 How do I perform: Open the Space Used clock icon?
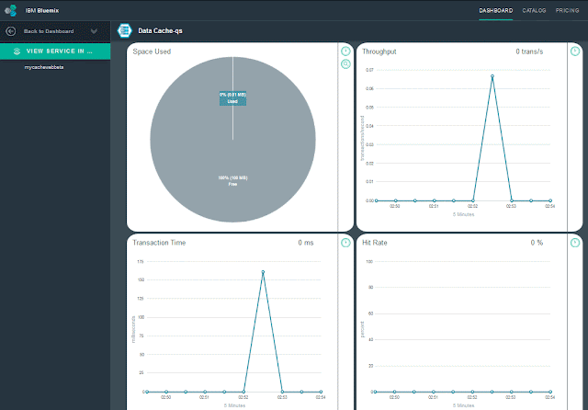(x=345, y=51)
